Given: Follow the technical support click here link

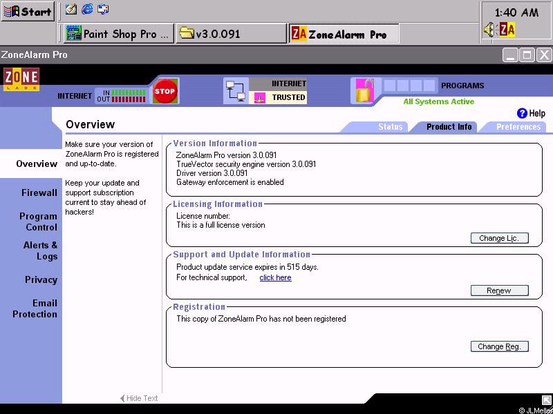Looking at the screenshot, I should click(275, 277).
